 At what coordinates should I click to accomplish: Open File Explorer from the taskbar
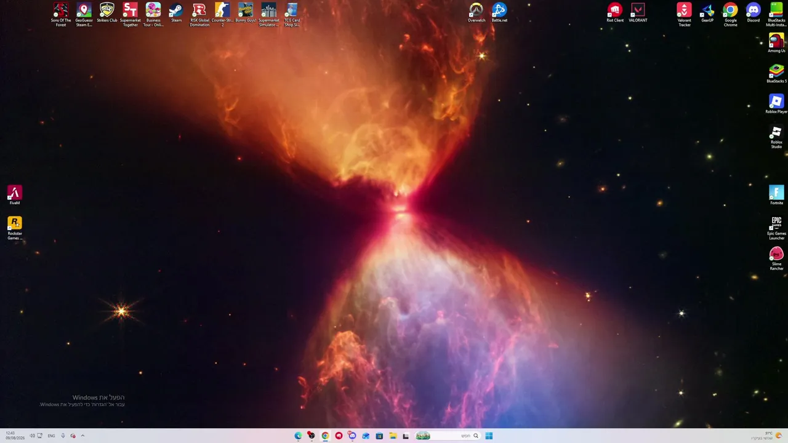393,436
